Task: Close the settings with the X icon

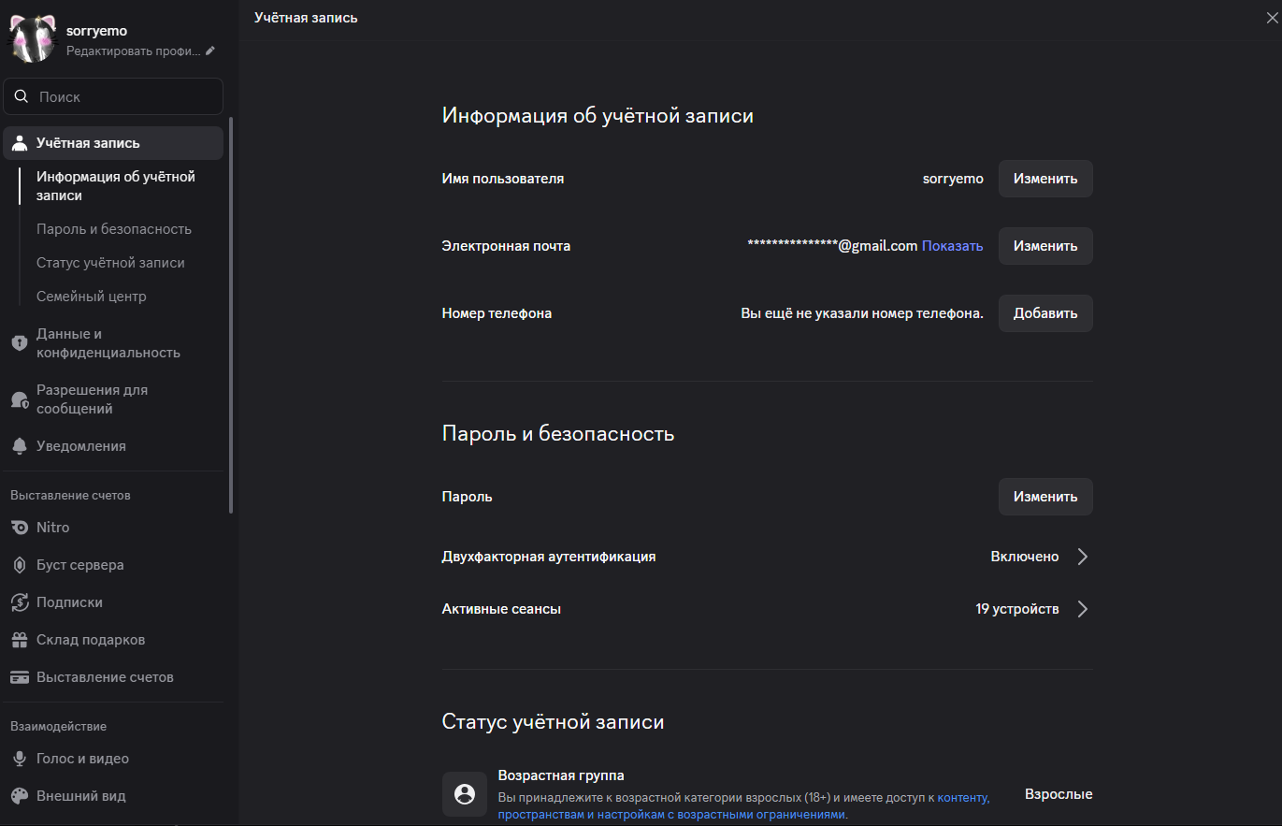Action: click(x=1272, y=17)
